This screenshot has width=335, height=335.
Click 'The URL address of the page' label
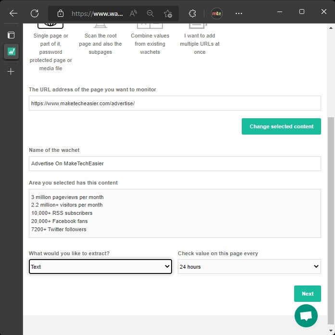tap(92, 89)
